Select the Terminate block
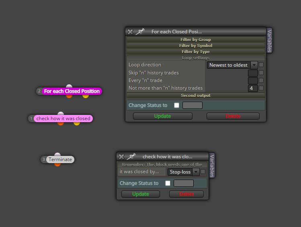The width and height of the screenshot is (301, 227). 60,160
